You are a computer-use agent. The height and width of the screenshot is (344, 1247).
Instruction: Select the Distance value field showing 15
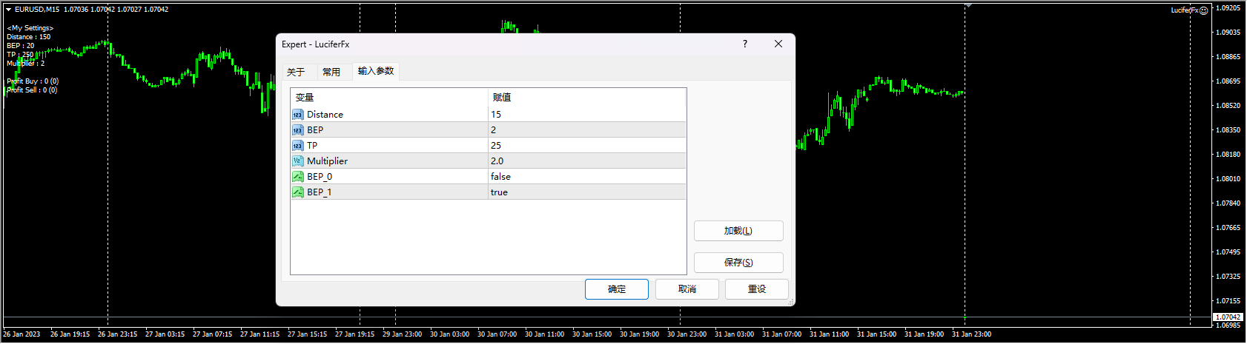click(586, 115)
